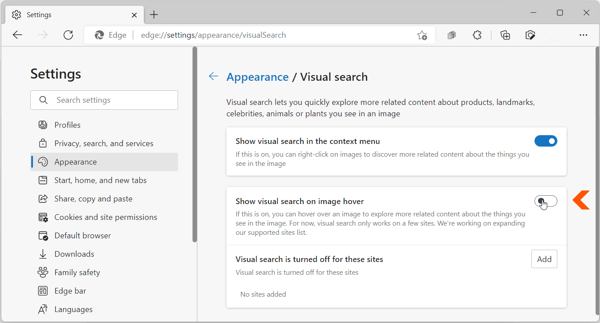The width and height of the screenshot is (600, 323).
Task: Click the magnifier icon in Search settings
Action: point(43,100)
